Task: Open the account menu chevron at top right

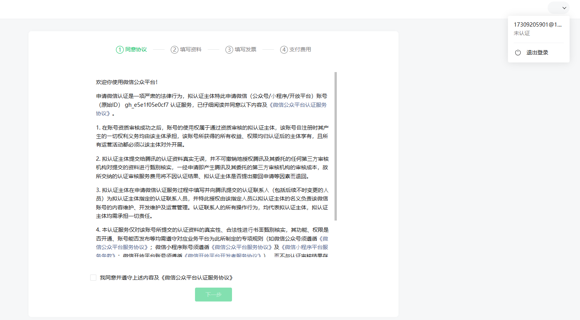Action: [564, 8]
